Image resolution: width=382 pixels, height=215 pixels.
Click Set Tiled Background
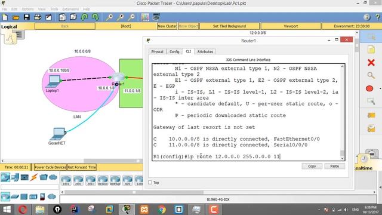pos(229,26)
